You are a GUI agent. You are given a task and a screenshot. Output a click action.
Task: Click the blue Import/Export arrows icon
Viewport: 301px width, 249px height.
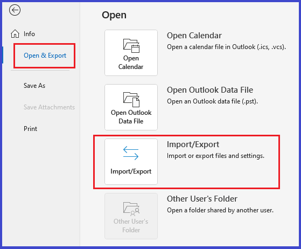click(131, 153)
